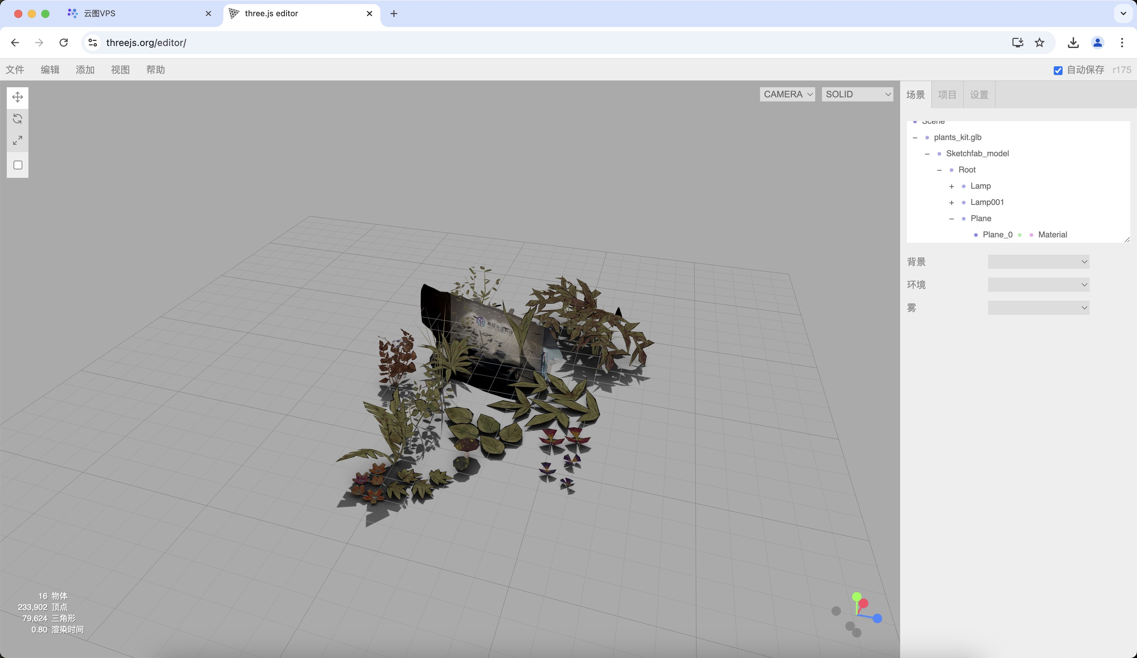Open the SOLID shading mode dropdown
The width and height of the screenshot is (1137, 658).
(857, 94)
